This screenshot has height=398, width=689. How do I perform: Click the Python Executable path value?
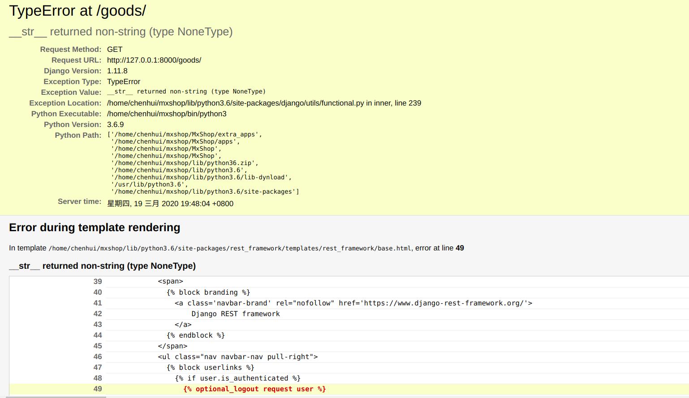167,114
